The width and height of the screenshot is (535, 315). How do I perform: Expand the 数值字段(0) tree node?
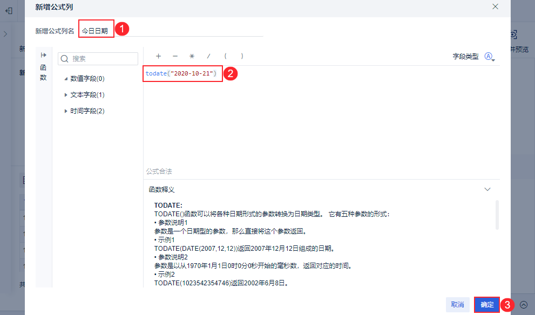click(66, 79)
